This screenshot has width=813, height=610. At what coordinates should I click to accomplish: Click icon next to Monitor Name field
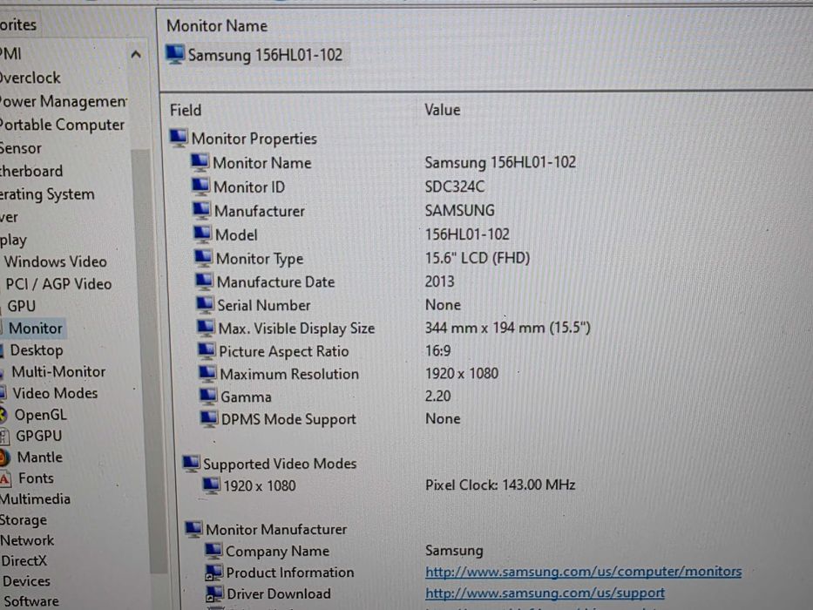point(200,162)
